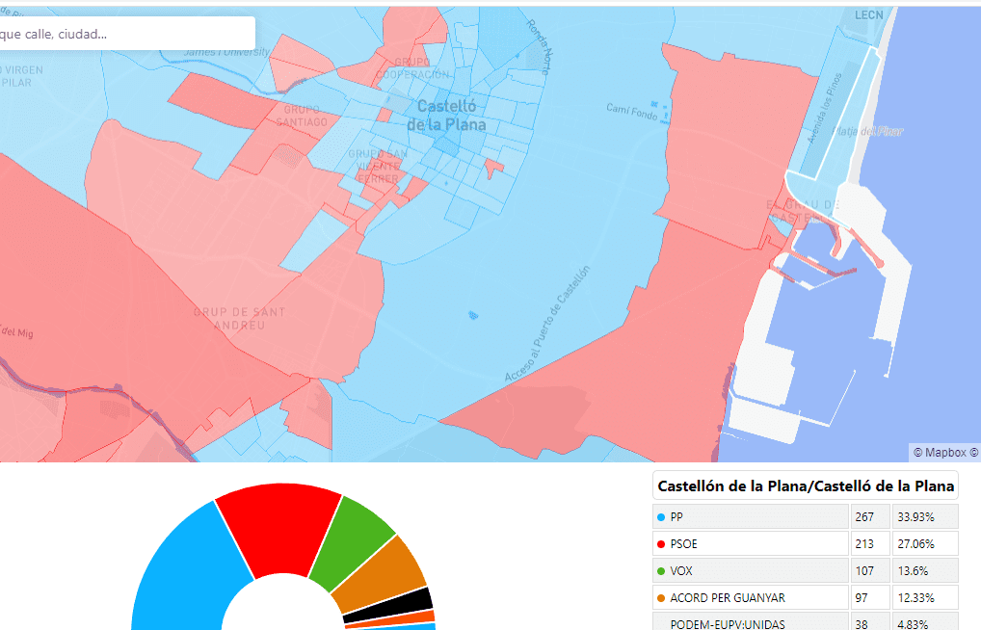The width and height of the screenshot is (981, 630).
Task: Click the orange ACORD PER GUANYAR dot
Action: (660, 598)
